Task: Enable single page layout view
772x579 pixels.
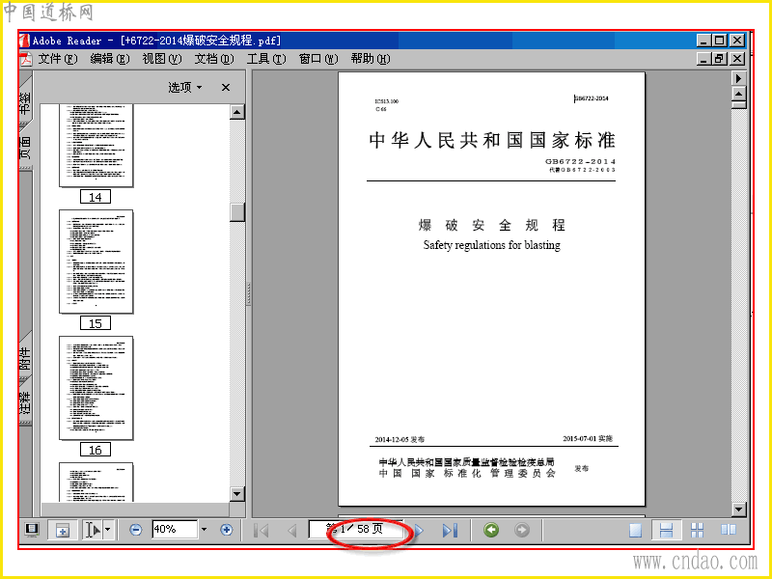Action: pos(636,530)
